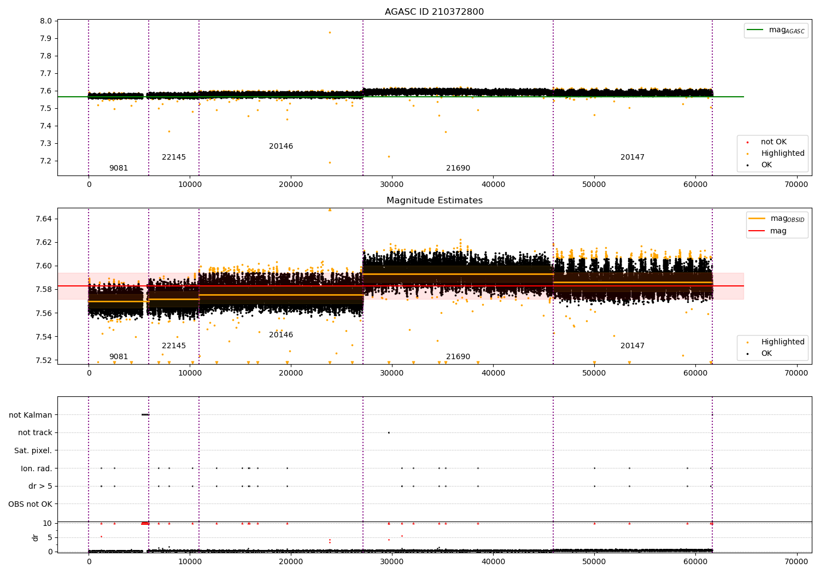
Task: Click the 7.52 y-axis tick label
Action: point(44,360)
